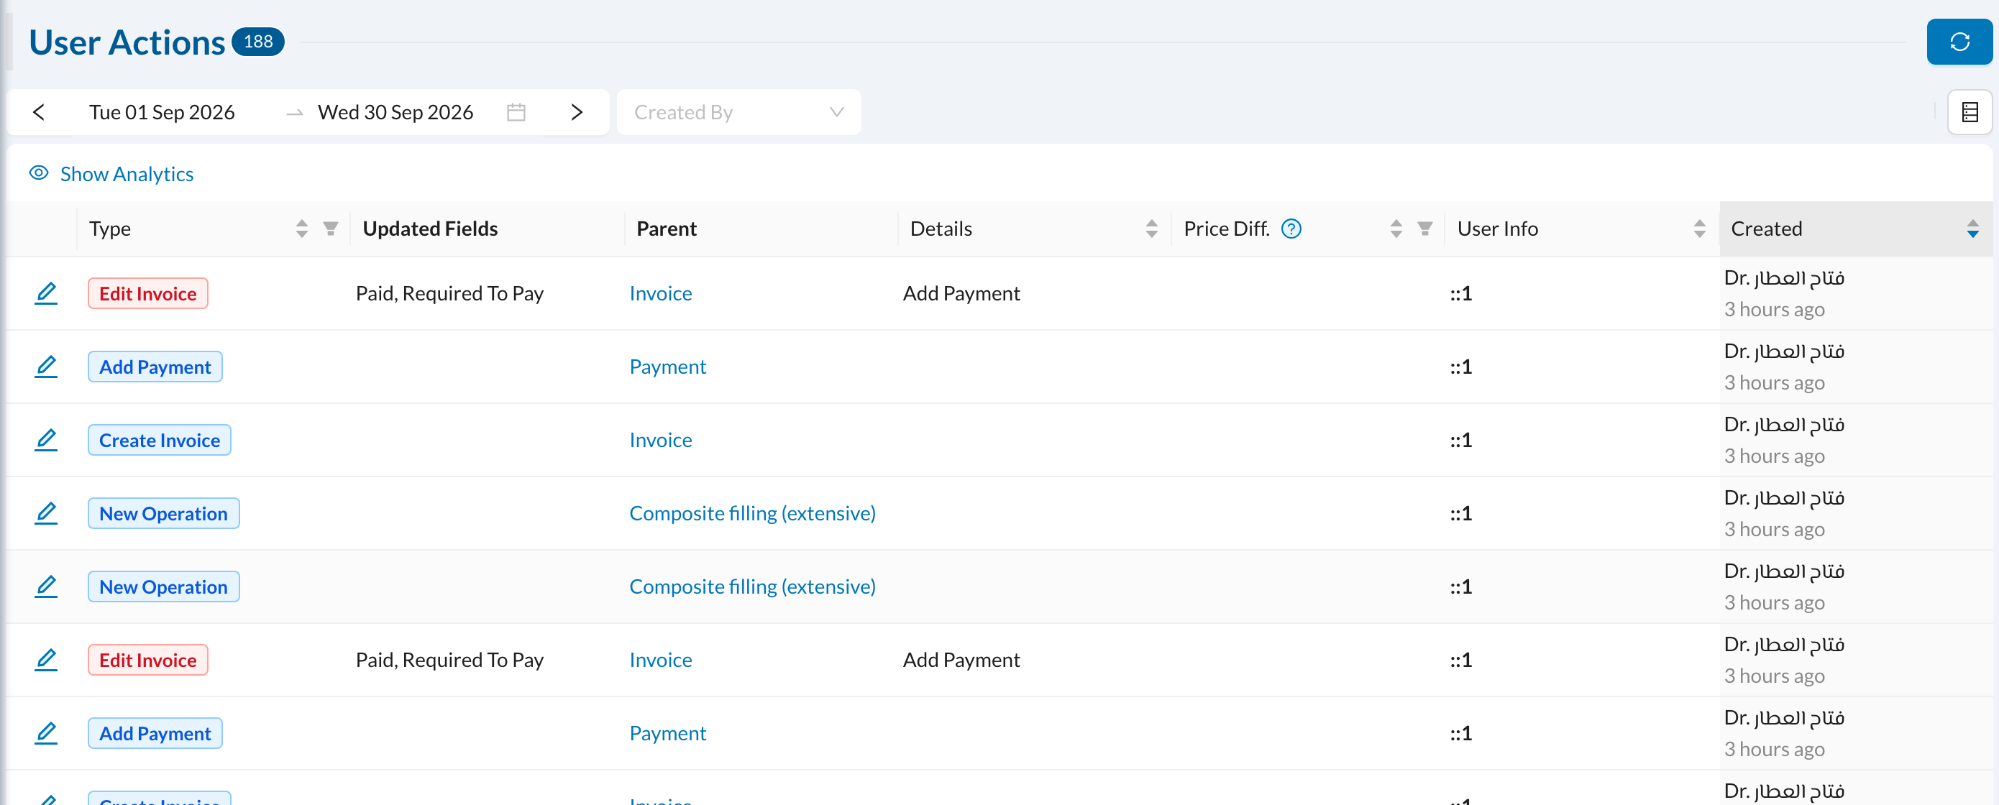The image size is (1999, 805).
Task: Click the eye icon beside Show Analytics
Action: click(39, 173)
